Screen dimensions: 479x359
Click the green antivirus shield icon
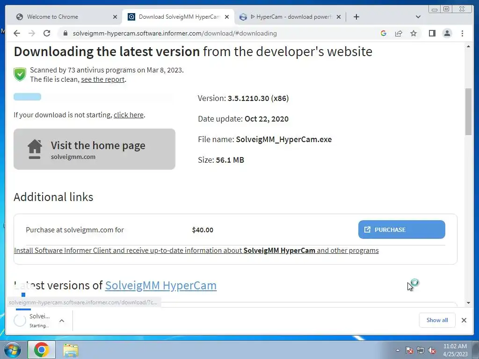click(20, 74)
